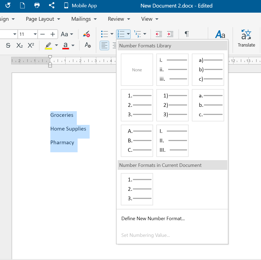Viewport: 261px width, 260px height.
Task: Click the first line indent ruler marker
Action: point(50,57)
